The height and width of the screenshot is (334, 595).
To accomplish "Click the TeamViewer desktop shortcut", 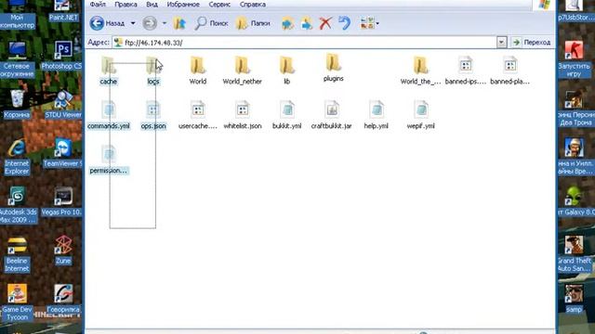I will pyautogui.click(x=63, y=153).
